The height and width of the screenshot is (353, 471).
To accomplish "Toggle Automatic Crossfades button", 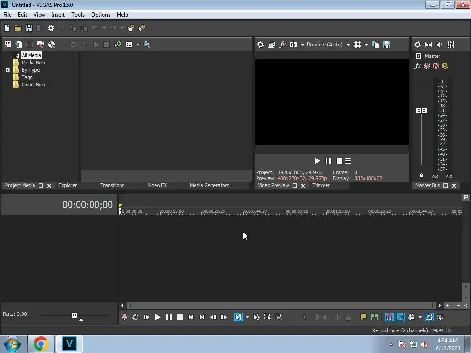I will coord(400,317).
